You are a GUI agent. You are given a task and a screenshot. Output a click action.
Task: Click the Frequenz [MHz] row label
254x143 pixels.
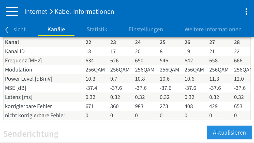click(x=23, y=61)
